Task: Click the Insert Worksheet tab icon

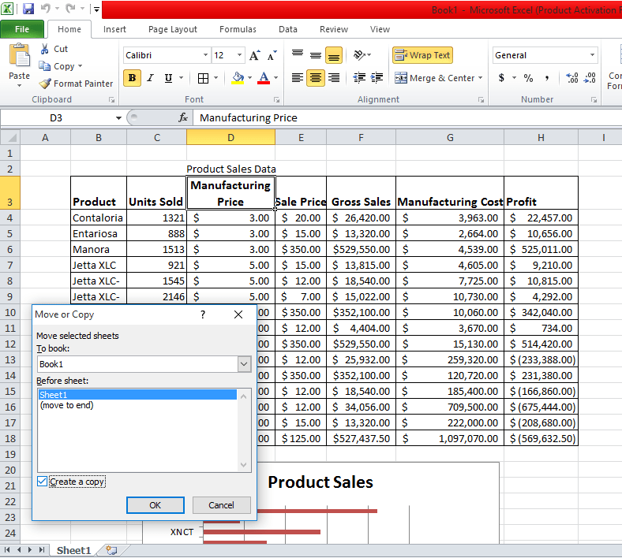Action: [x=112, y=550]
